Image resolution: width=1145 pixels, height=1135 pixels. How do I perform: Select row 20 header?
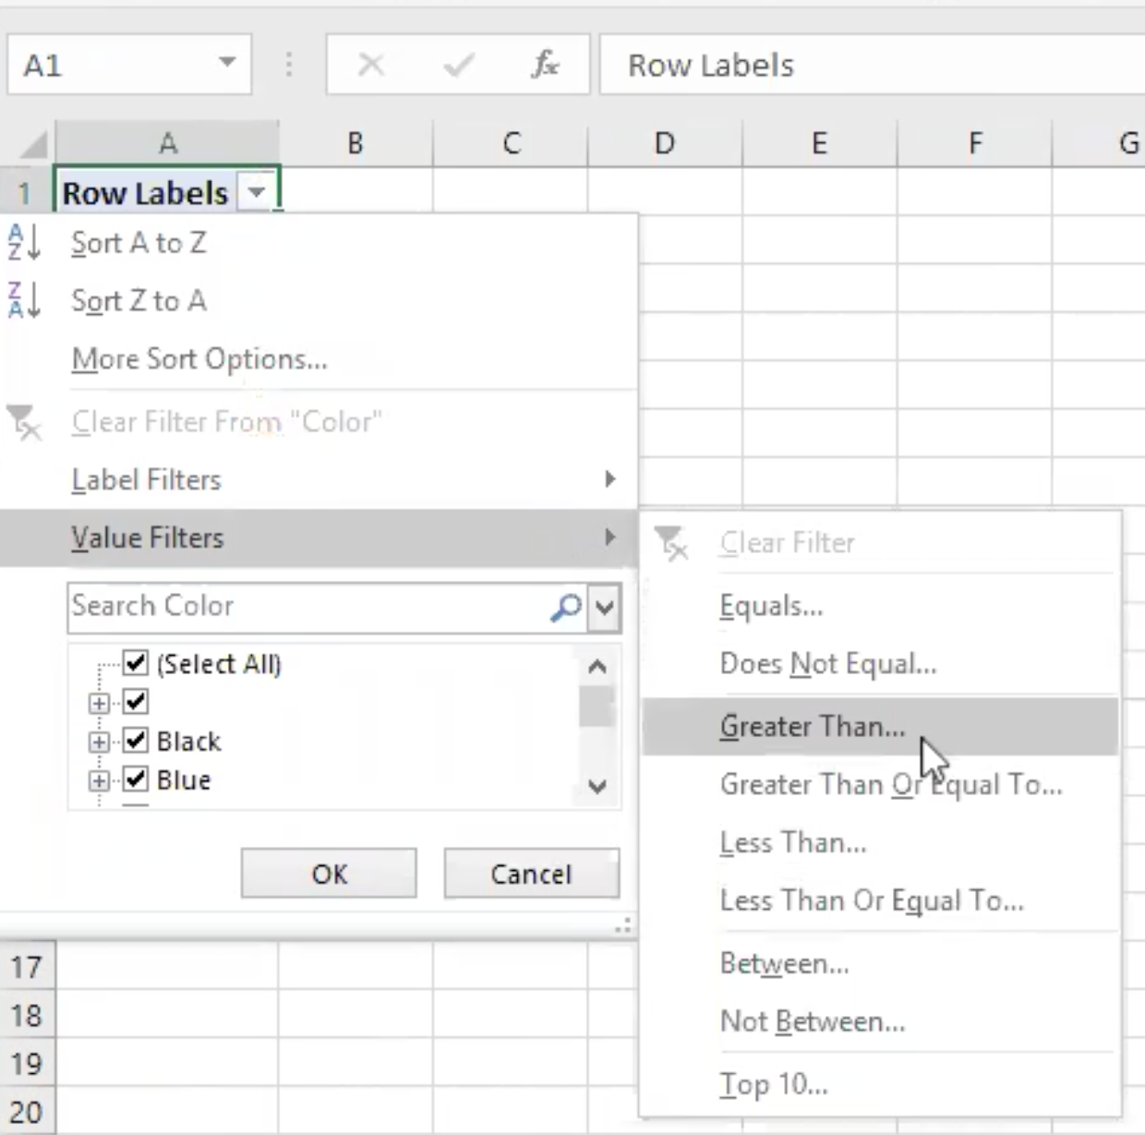pyautogui.click(x=26, y=1111)
